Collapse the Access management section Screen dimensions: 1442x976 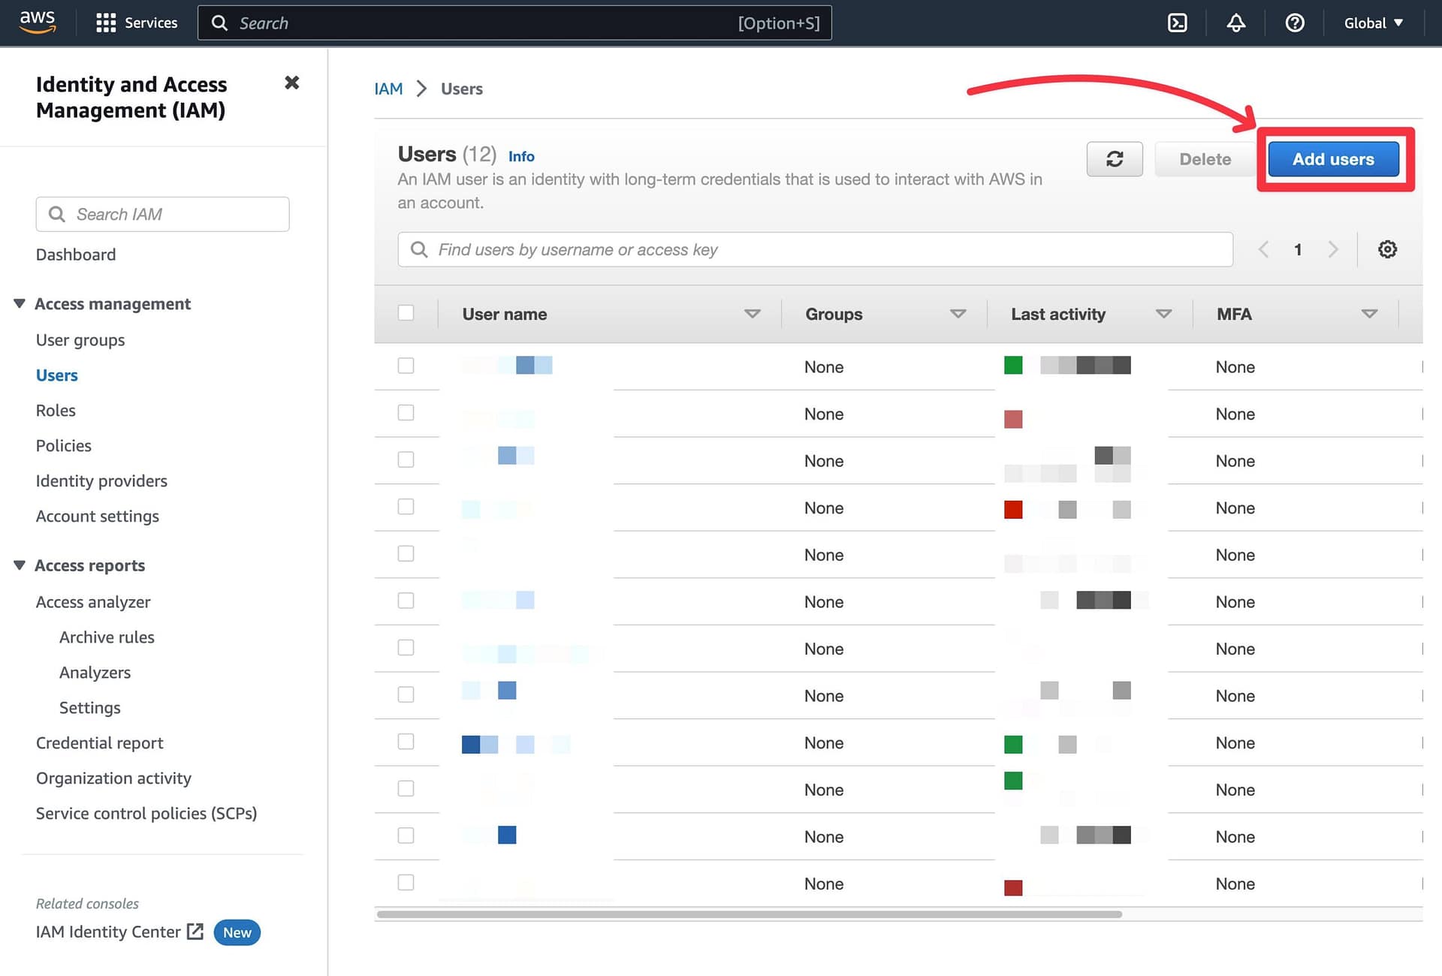19,303
